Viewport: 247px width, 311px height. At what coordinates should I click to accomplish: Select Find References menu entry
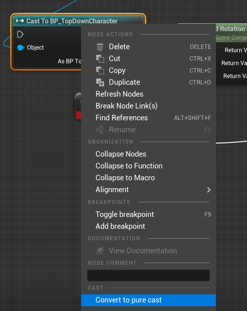(121, 118)
